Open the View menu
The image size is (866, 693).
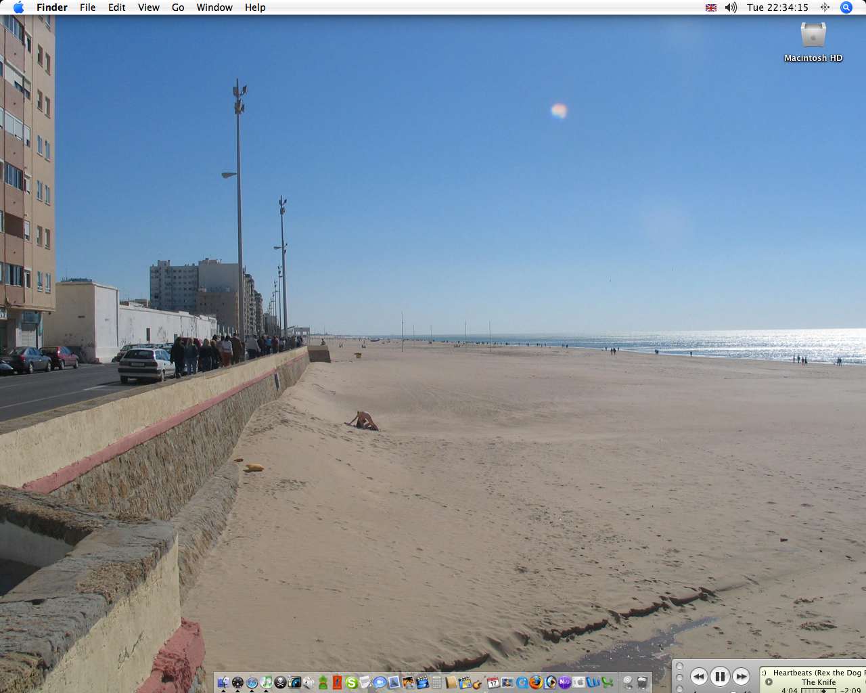(149, 7)
